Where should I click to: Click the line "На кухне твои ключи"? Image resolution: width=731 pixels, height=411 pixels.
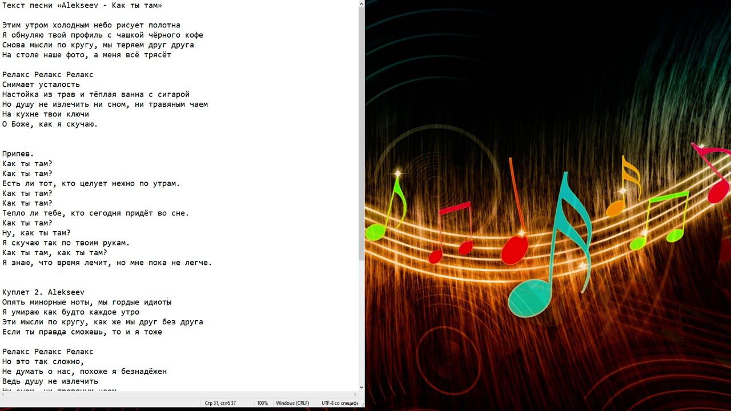[46, 114]
